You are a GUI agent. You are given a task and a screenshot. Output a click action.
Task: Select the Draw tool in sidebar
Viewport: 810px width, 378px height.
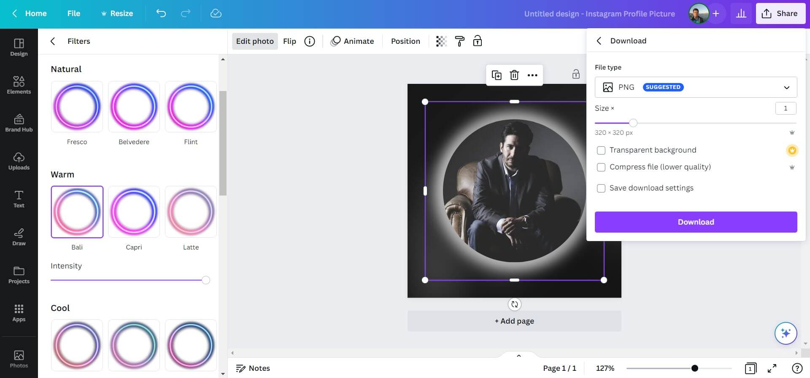click(19, 237)
